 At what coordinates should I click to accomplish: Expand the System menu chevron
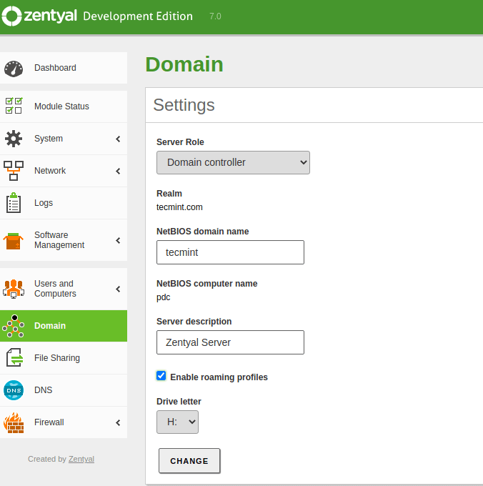(118, 139)
